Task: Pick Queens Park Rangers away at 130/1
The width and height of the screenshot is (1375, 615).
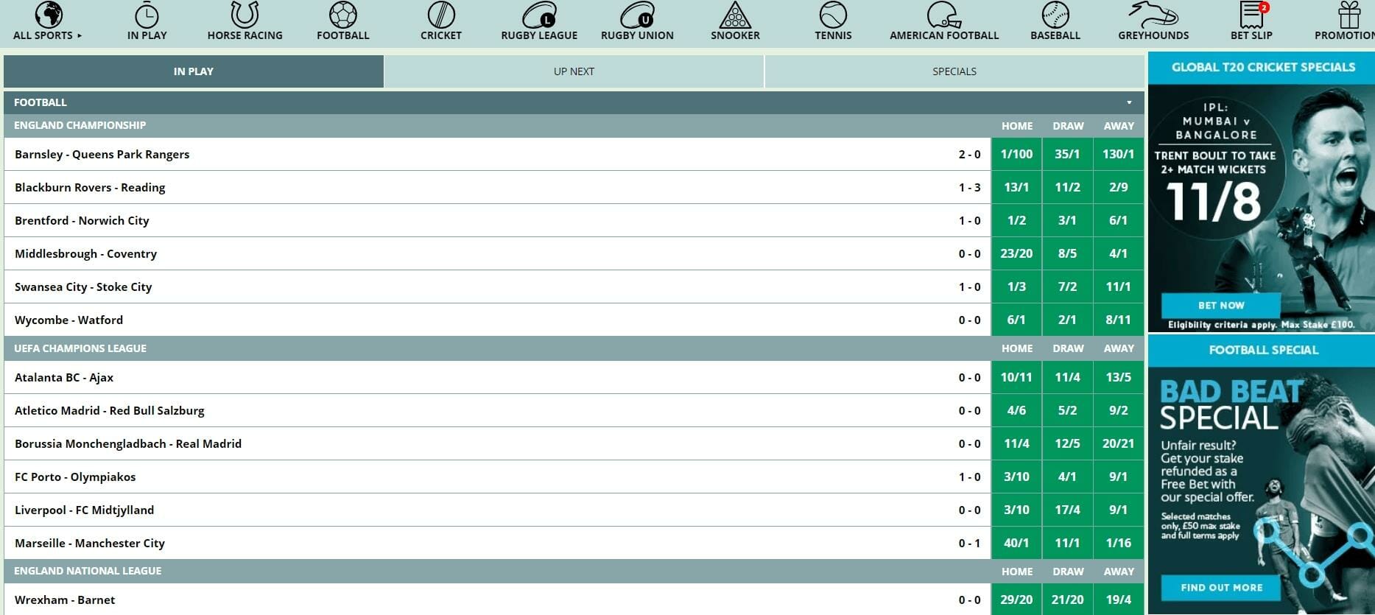Action: 1118,154
